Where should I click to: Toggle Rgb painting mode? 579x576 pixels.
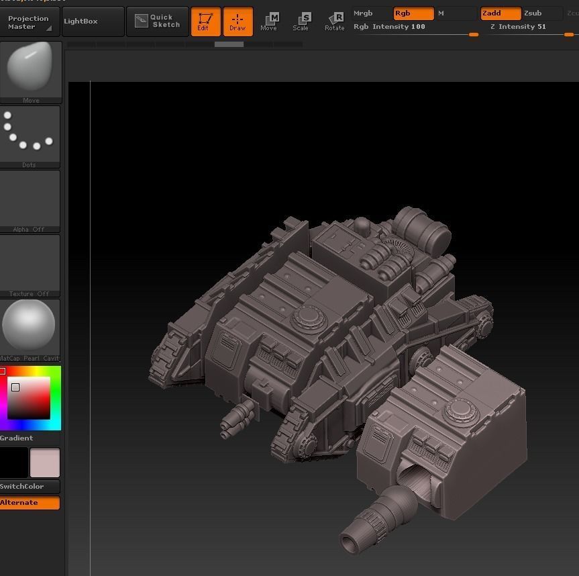click(413, 13)
